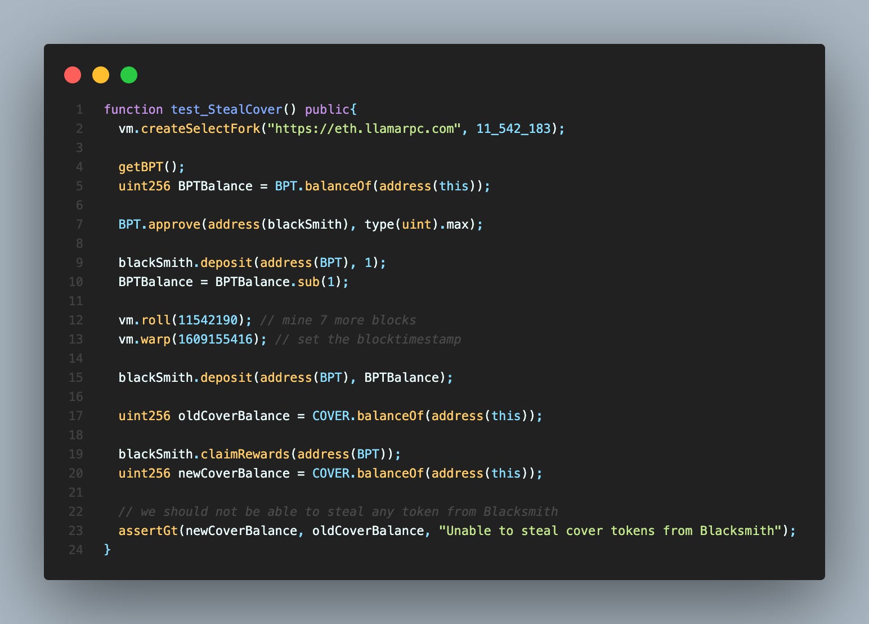Select the 'function' keyword on line 1

133,109
